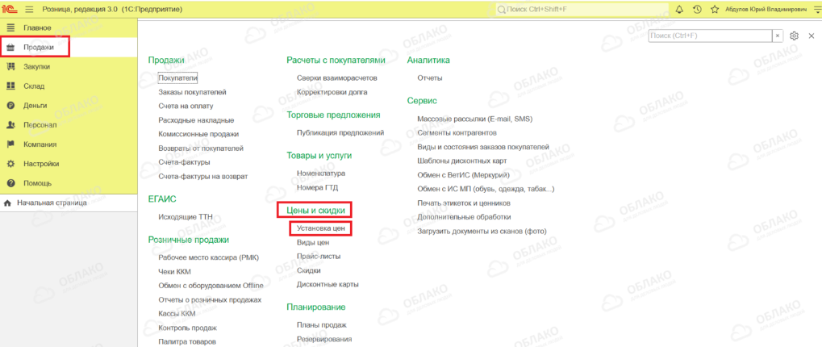This screenshot has width=822, height=347.
Task: Open Отчеты о розничных продажах
Action: pyautogui.click(x=210, y=300)
